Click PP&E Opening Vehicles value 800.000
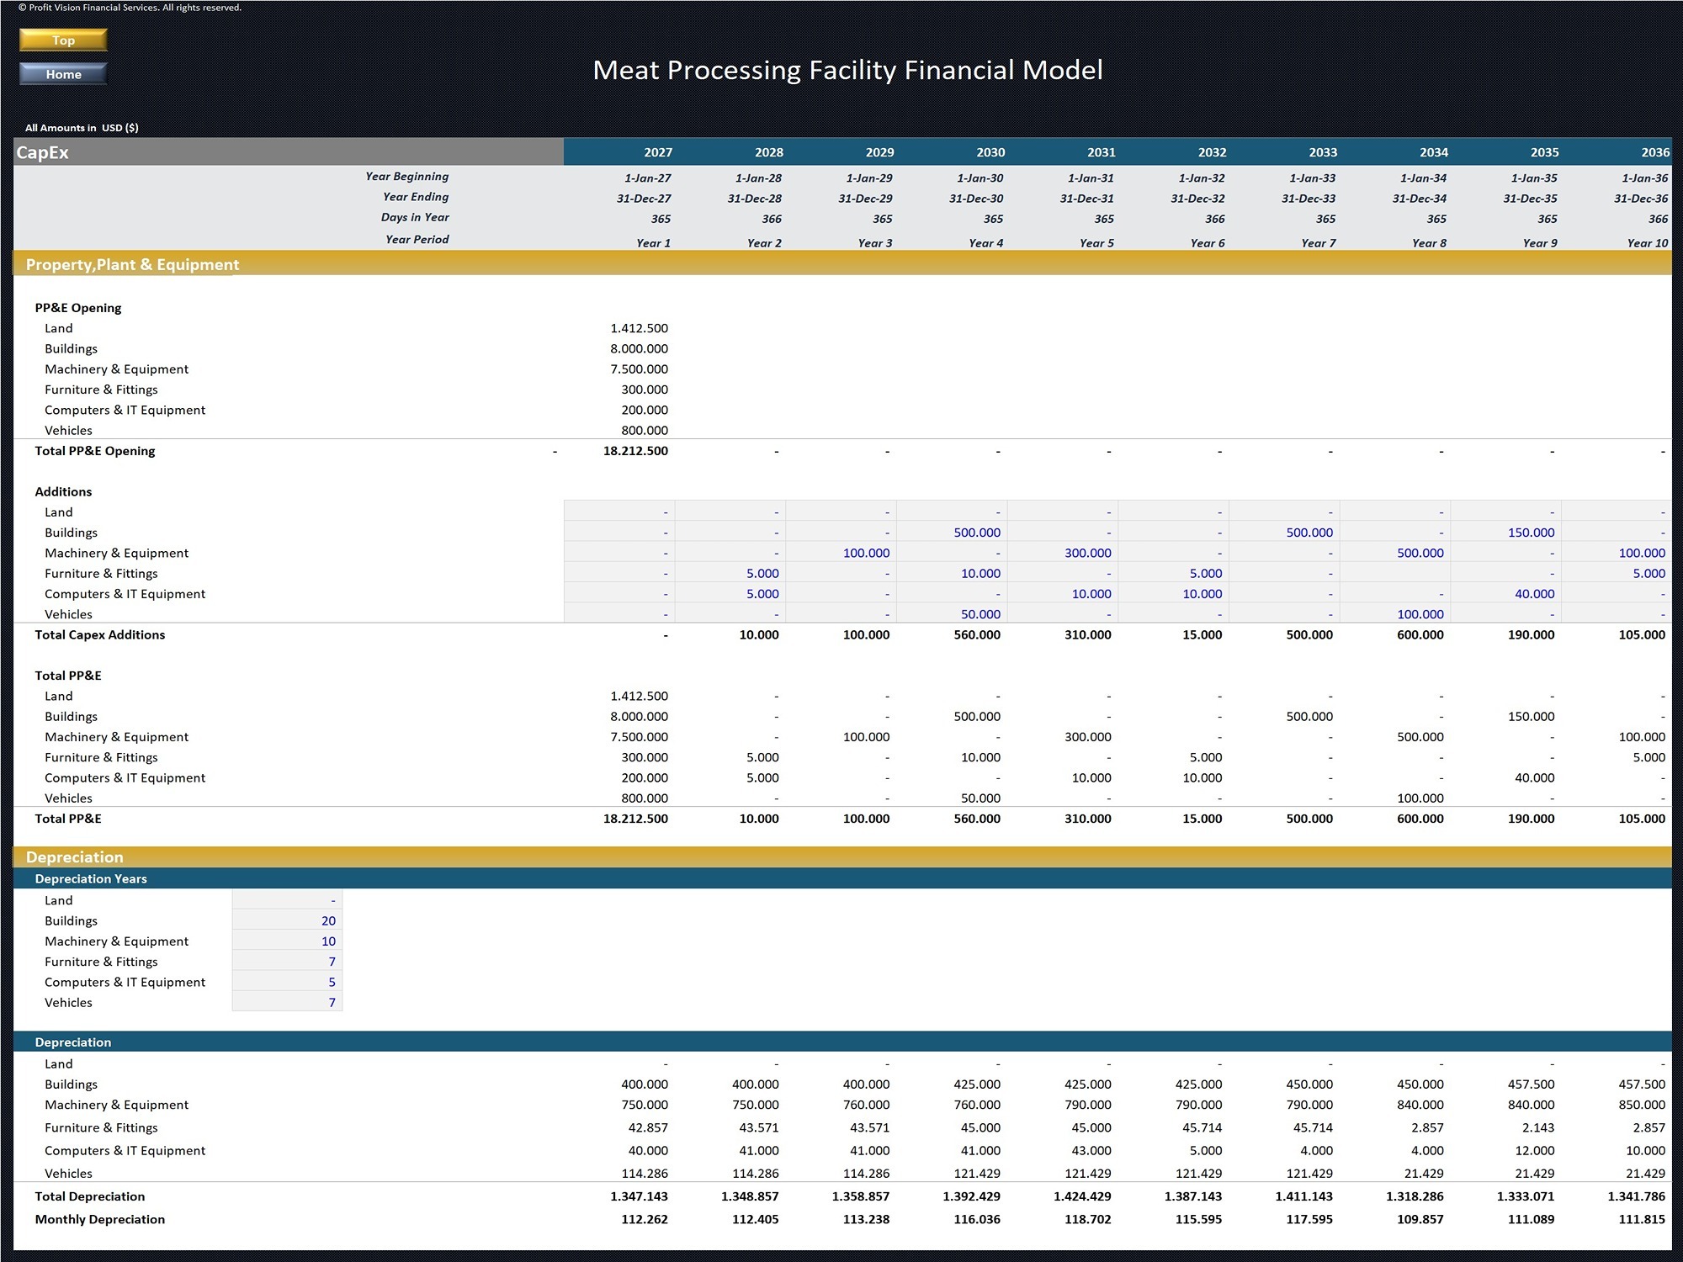The width and height of the screenshot is (1683, 1262). [x=645, y=430]
